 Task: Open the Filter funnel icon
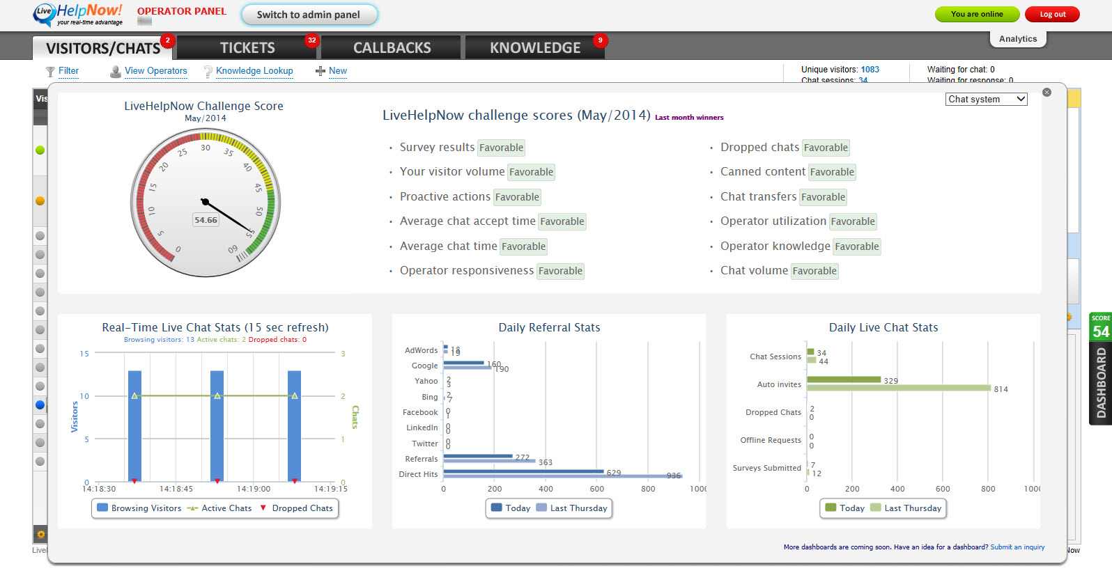pos(50,72)
